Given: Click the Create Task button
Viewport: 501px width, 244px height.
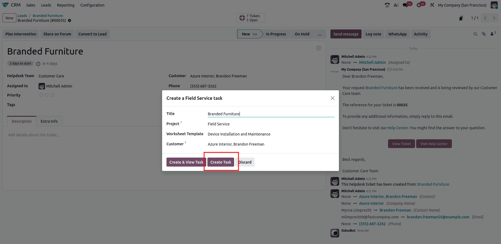Looking at the screenshot, I should [x=221, y=162].
